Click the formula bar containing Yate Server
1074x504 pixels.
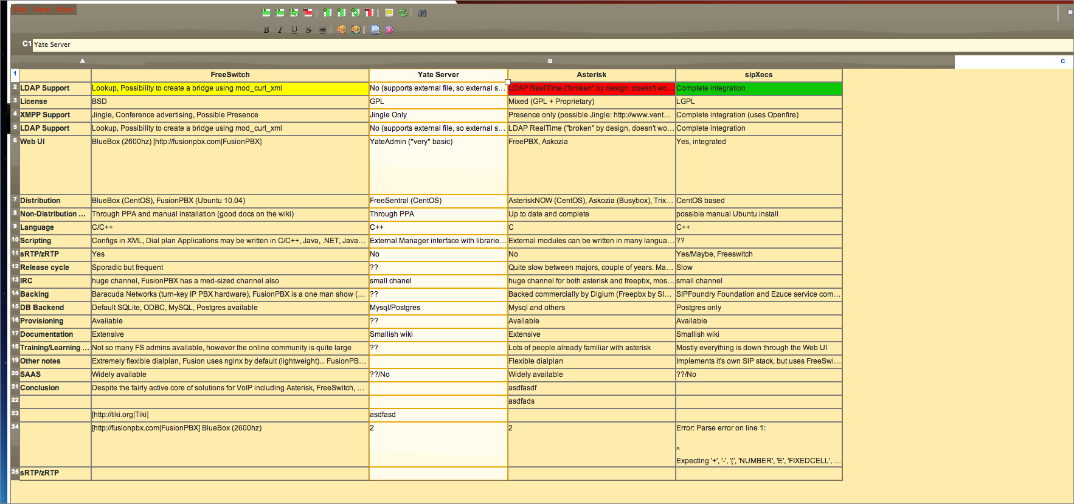(x=553, y=44)
